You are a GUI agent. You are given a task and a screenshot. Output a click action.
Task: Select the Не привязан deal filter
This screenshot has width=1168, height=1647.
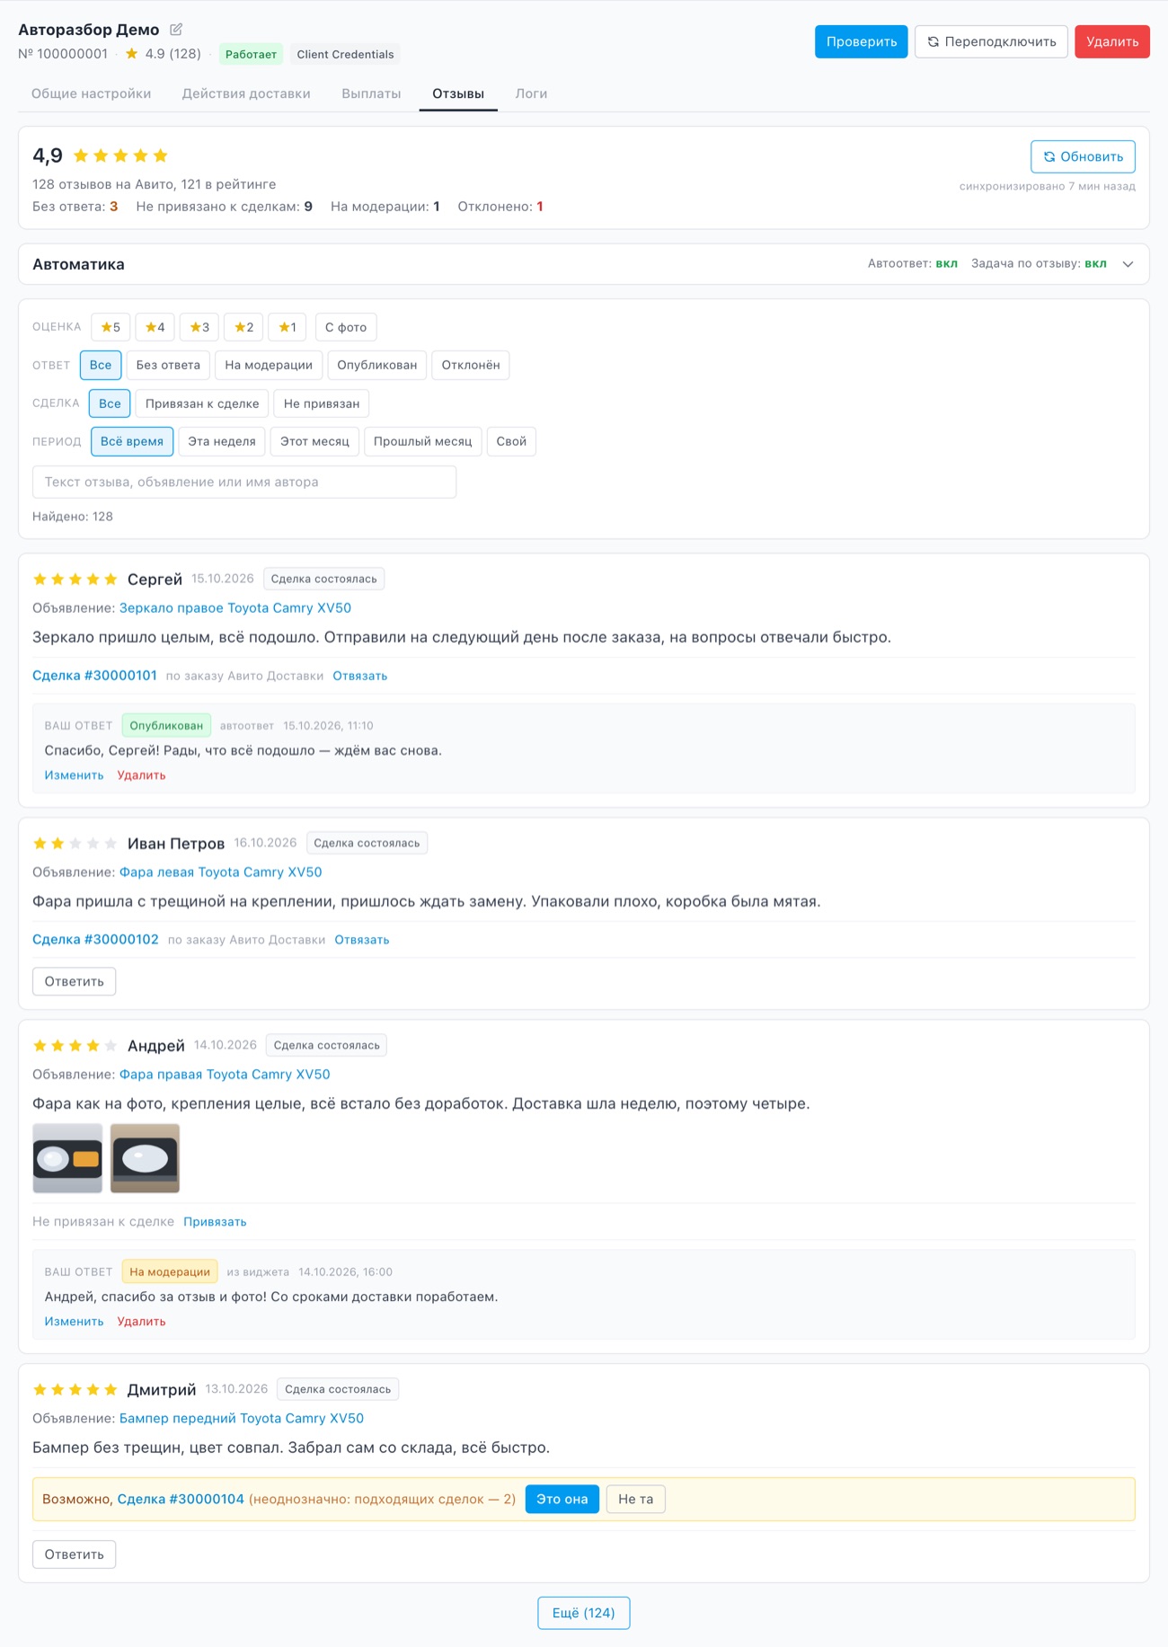pyautogui.click(x=322, y=403)
